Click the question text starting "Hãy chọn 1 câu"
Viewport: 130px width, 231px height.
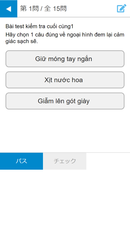tap(65, 38)
